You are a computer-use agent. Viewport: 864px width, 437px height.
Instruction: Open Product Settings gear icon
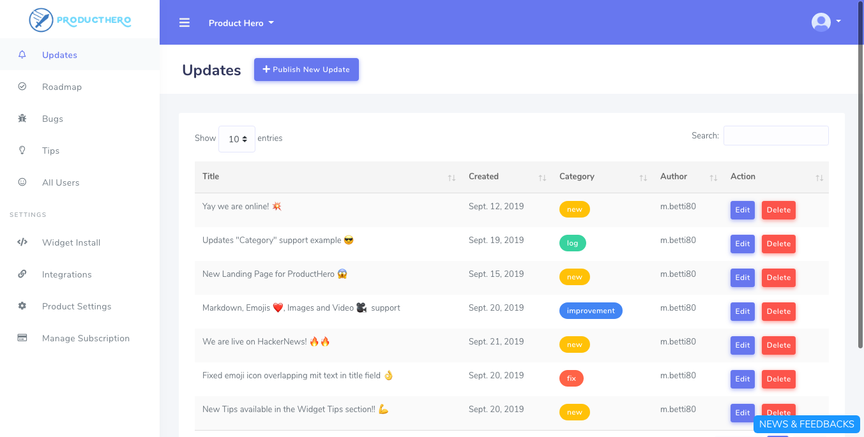point(22,306)
